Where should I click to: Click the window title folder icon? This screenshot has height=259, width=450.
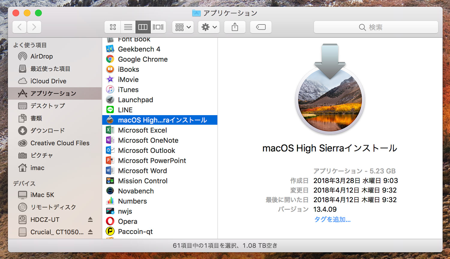[x=196, y=13]
